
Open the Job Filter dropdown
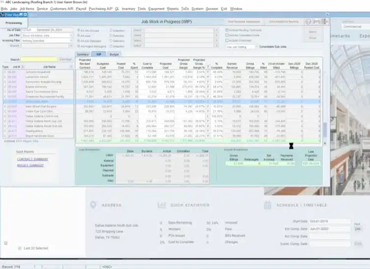click(x=70, y=35)
